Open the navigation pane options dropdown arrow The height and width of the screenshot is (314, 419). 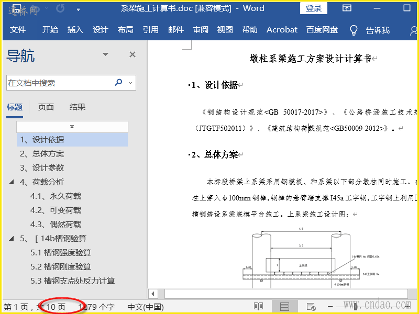tap(106, 54)
